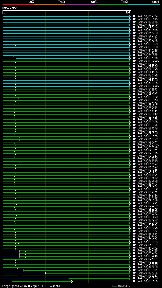
Task: Select the AV527727 query name label
Action: coord(10,8)
